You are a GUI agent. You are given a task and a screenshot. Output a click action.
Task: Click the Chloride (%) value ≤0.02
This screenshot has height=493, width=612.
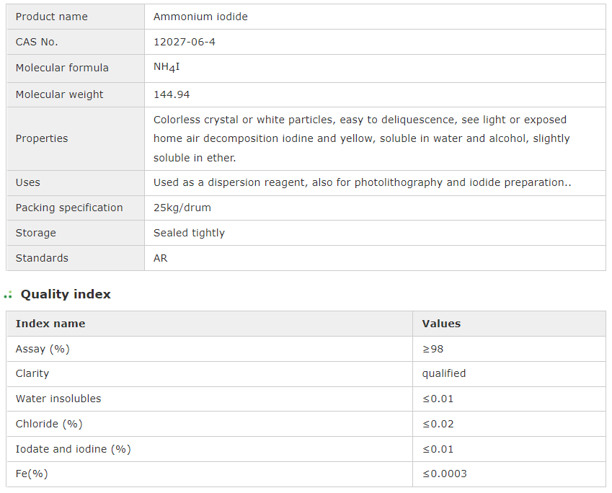438,424
